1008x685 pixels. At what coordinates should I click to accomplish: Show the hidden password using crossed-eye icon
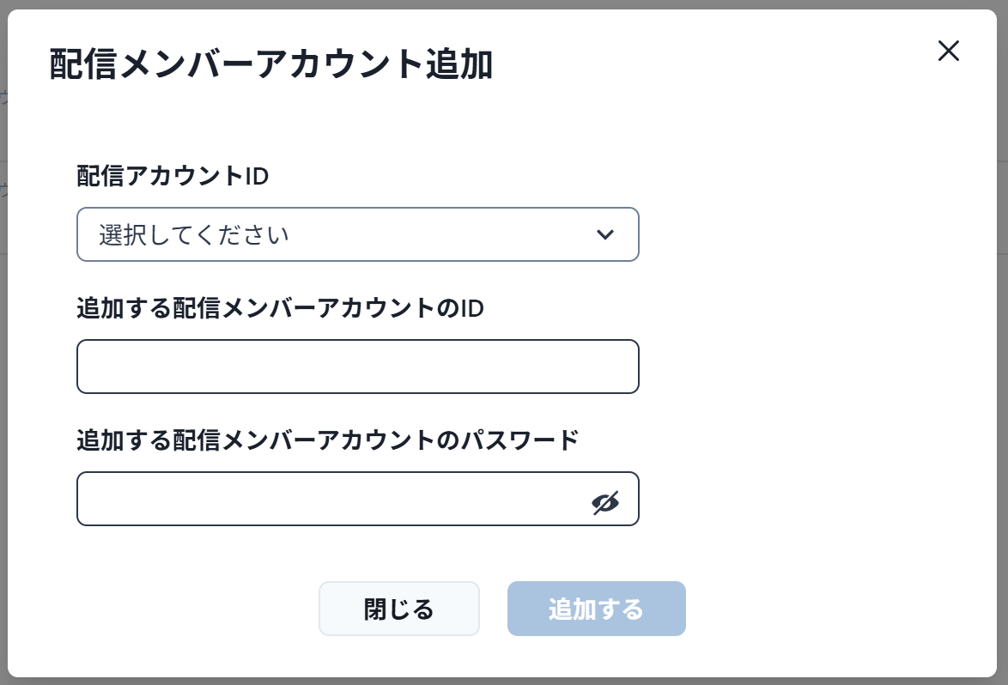pyautogui.click(x=605, y=503)
